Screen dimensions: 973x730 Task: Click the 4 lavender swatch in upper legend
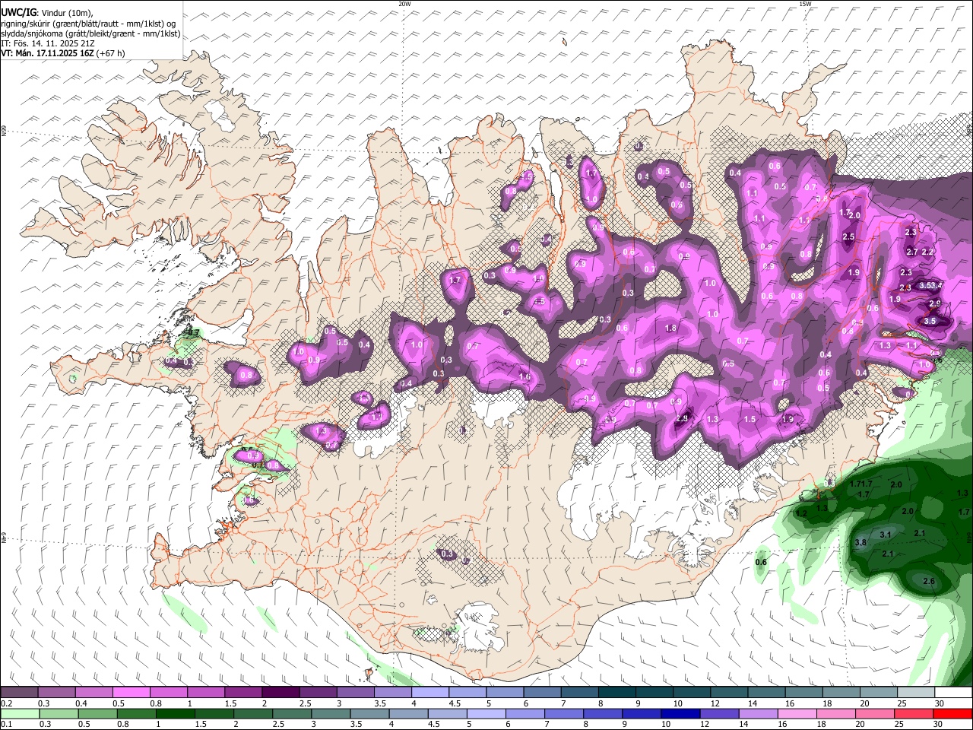[429, 693]
